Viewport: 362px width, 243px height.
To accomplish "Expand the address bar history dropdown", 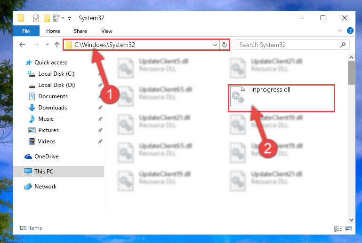I will click(x=215, y=45).
